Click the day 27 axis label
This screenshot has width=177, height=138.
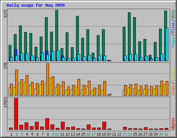(145, 134)
